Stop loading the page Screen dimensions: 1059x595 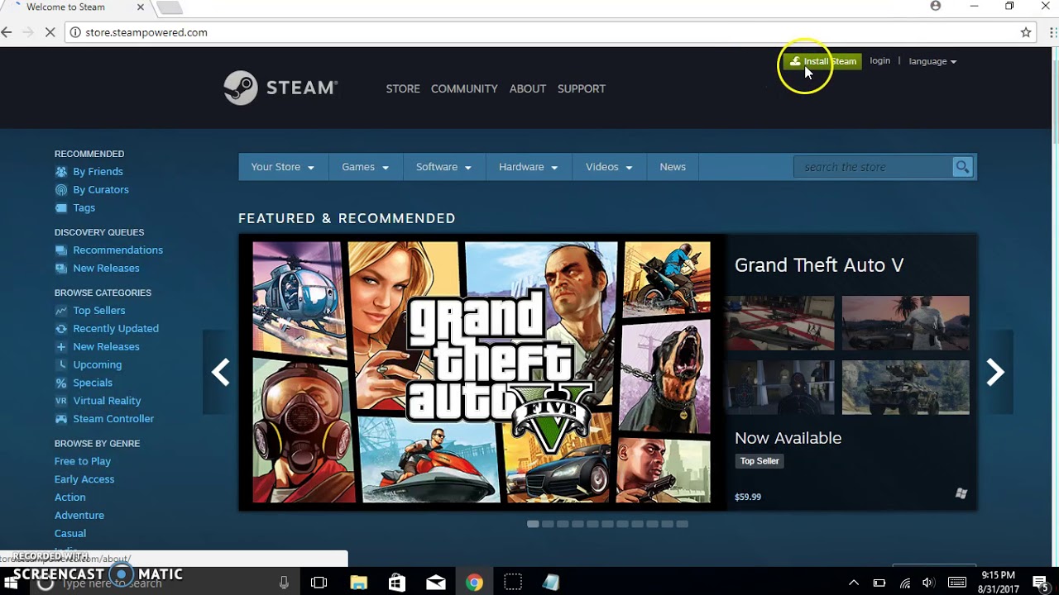[50, 32]
